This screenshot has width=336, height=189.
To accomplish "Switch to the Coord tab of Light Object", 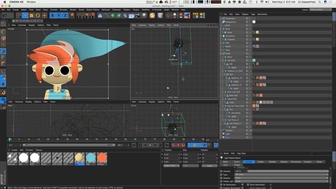I will pos(237,162).
